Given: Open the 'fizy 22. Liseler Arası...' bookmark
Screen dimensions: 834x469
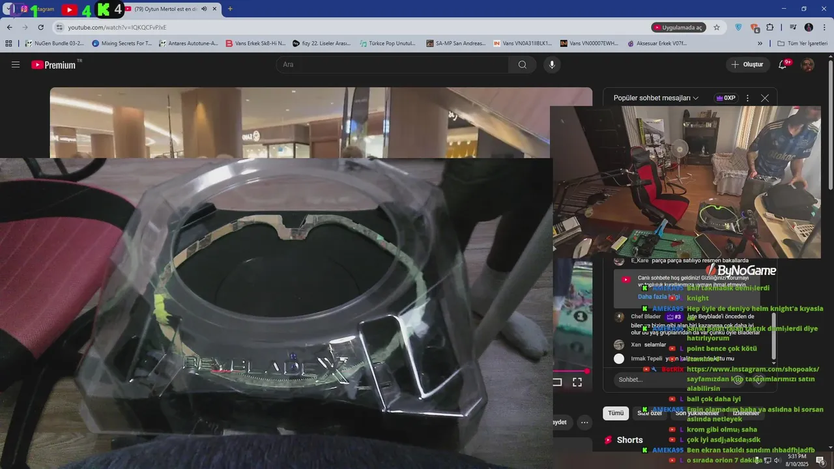Looking at the screenshot, I should point(322,44).
